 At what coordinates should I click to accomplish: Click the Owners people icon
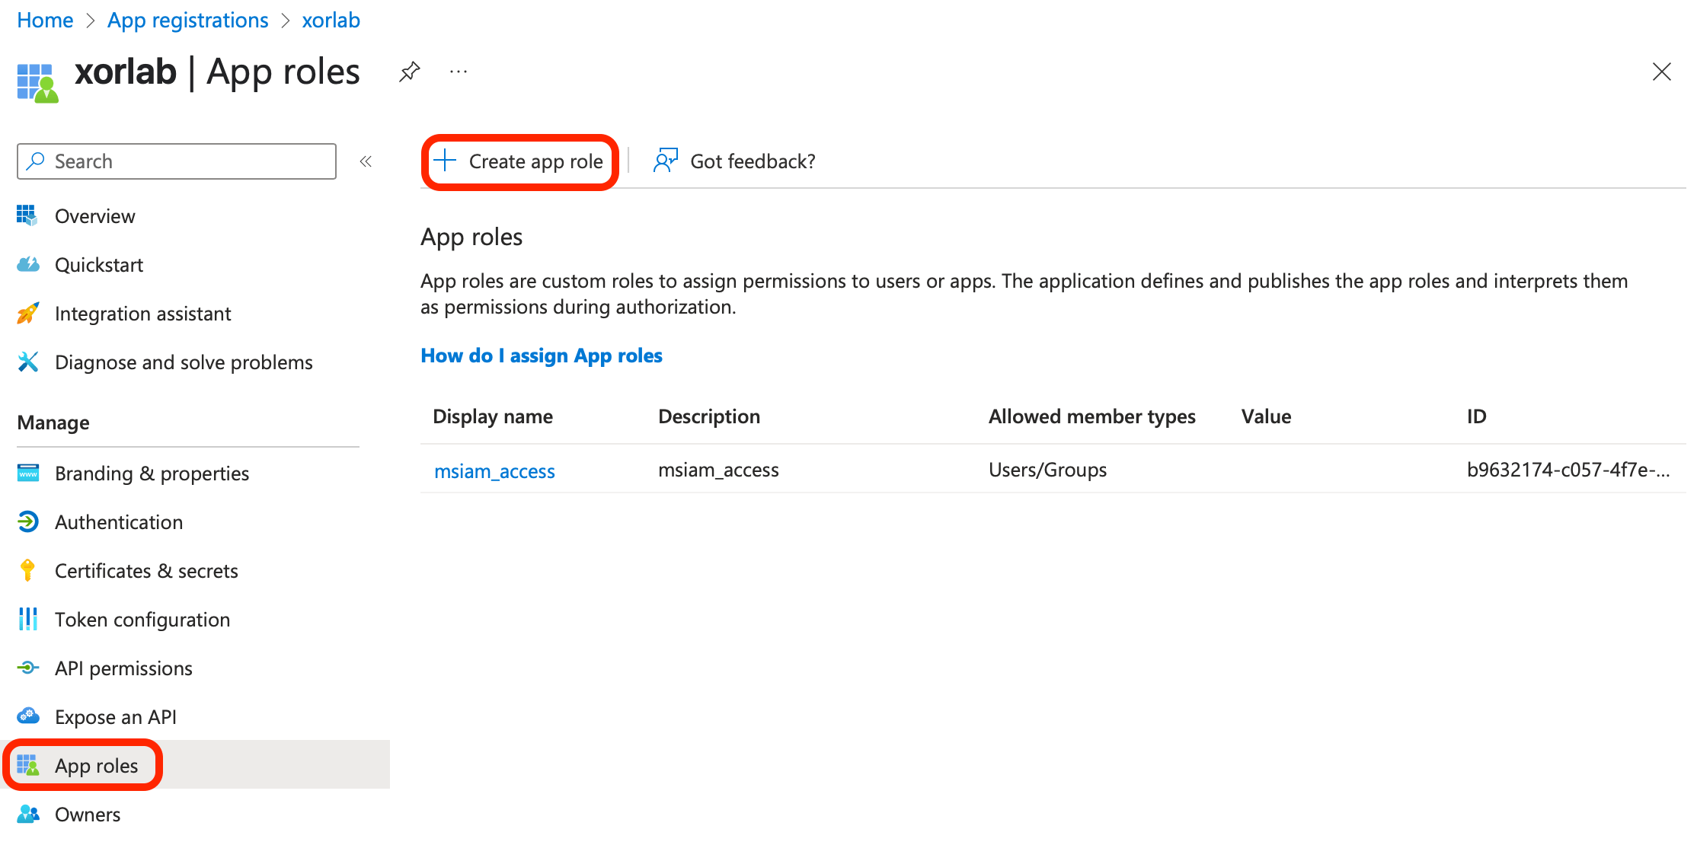tap(27, 814)
